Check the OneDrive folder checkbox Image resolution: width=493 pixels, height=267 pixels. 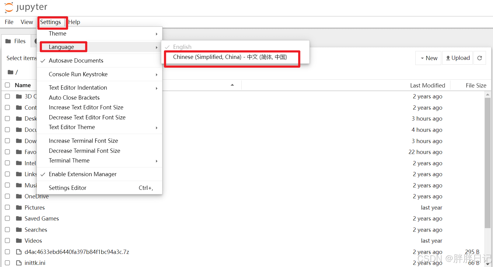point(8,196)
